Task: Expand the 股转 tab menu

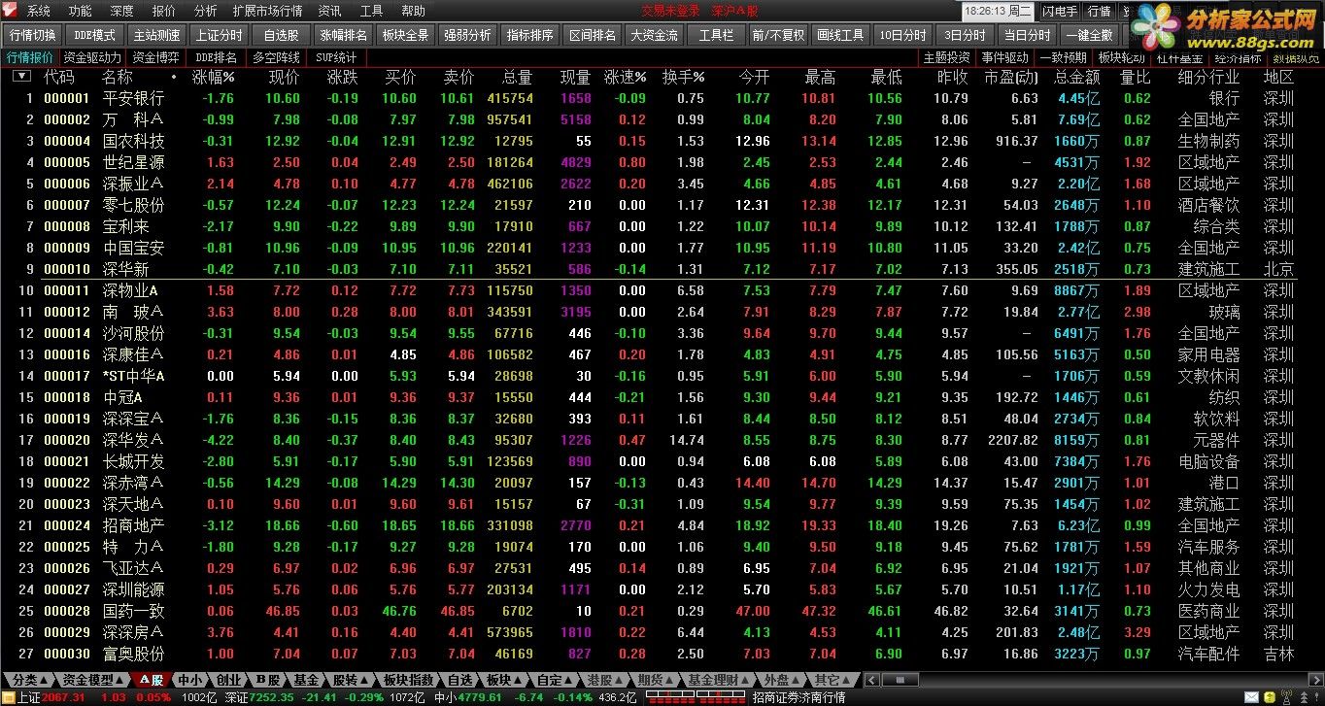Action: [364, 682]
